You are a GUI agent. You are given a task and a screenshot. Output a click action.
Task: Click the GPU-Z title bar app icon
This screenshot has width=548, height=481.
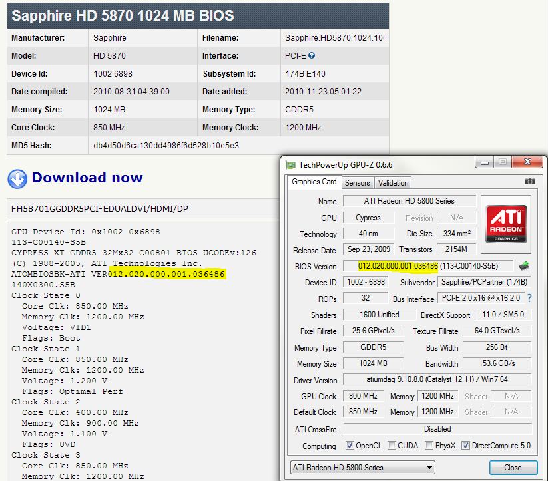290,165
